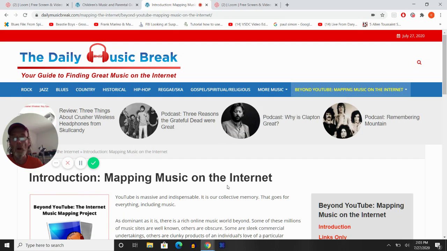Open Podcast: Why is Clapton Great? link

pyautogui.click(x=291, y=120)
